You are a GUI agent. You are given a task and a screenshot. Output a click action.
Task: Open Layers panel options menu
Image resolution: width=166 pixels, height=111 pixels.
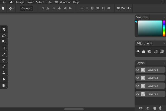[164, 63]
